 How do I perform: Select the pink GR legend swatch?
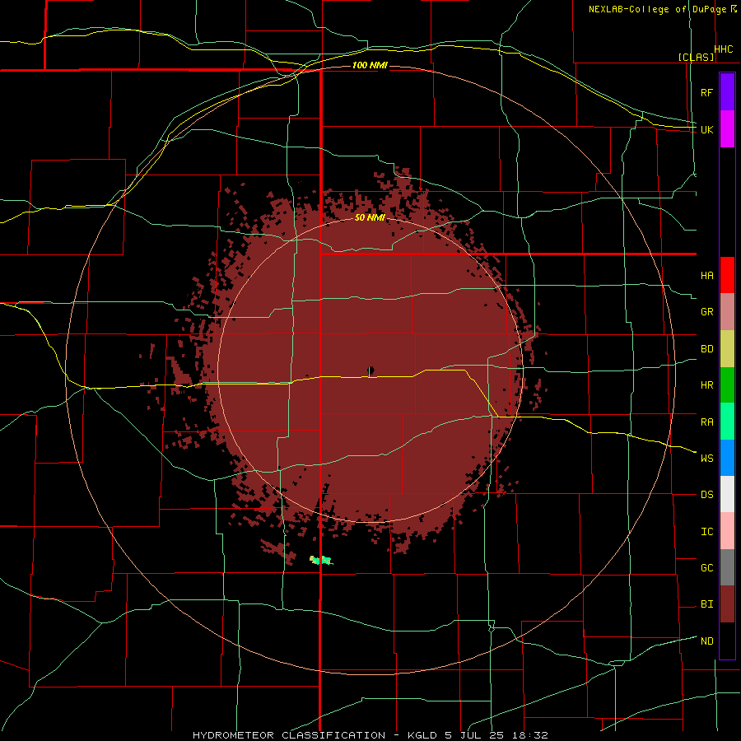(x=727, y=312)
